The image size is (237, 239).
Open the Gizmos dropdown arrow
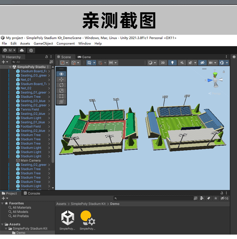[x=228, y=63]
